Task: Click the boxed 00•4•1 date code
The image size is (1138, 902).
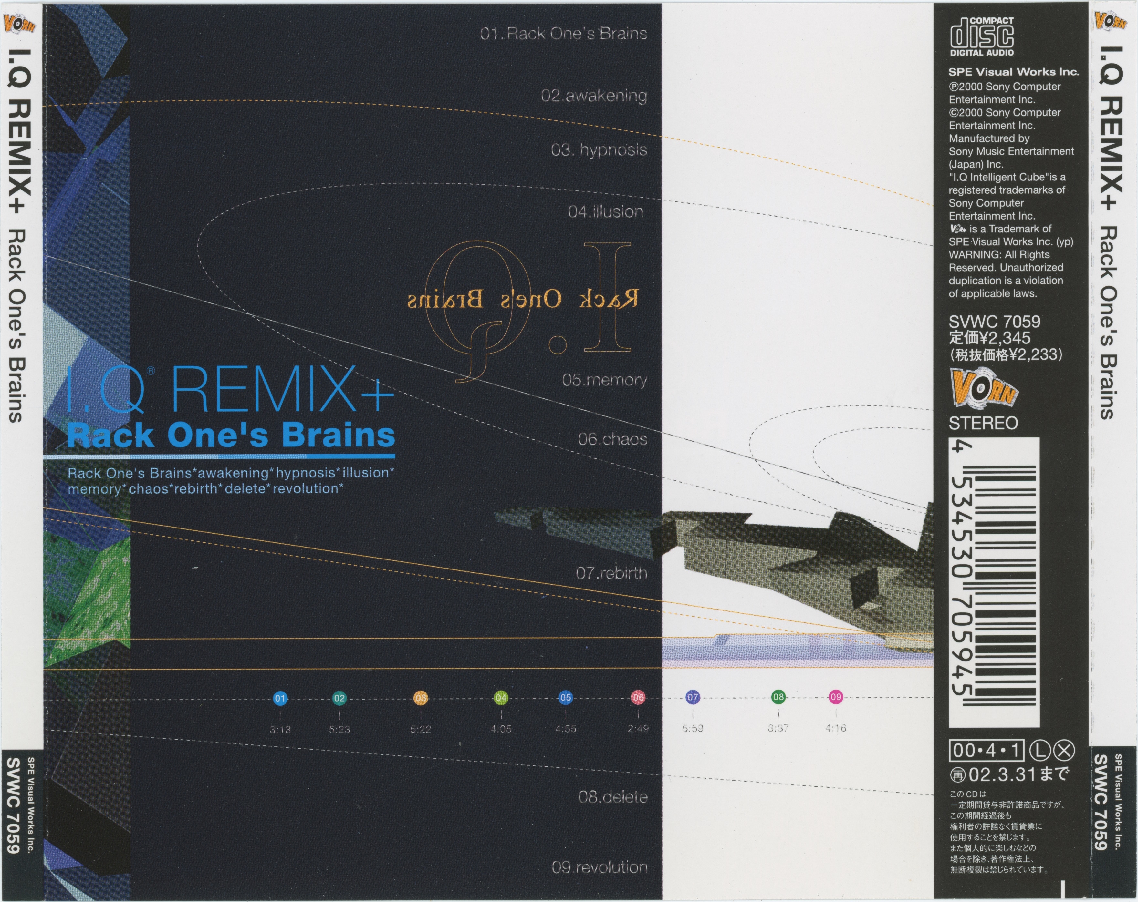Action: click(x=987, y=751)
